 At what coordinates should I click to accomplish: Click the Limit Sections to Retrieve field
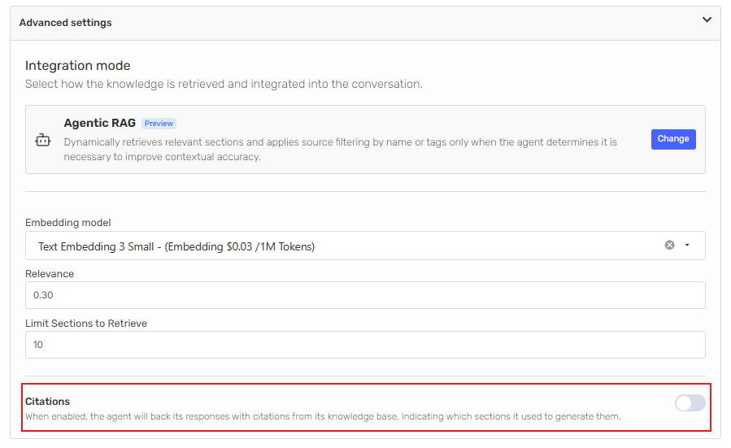coord(365,345)
